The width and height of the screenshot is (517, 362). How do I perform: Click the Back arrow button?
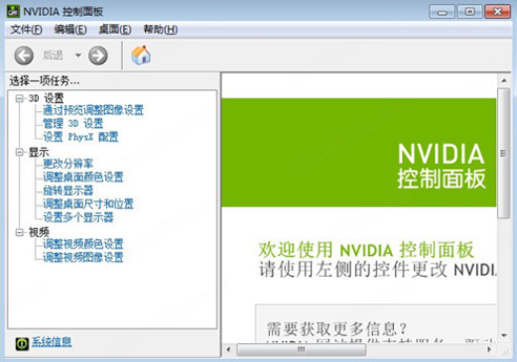(24, 56)
